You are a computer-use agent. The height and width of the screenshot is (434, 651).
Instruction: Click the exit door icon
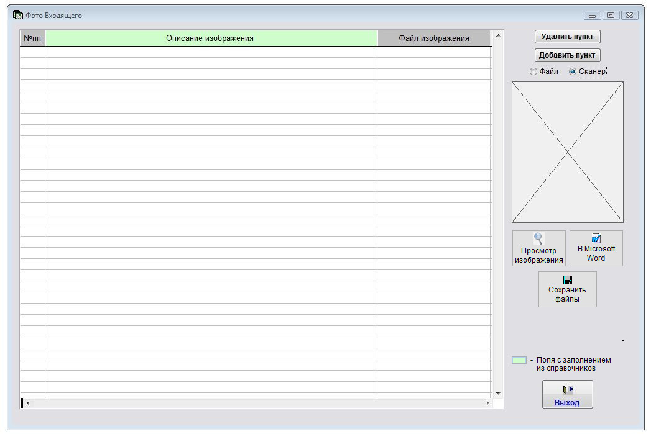(567, 390)
